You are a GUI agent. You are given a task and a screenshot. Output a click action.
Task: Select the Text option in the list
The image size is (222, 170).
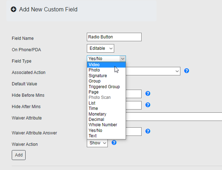92,136
